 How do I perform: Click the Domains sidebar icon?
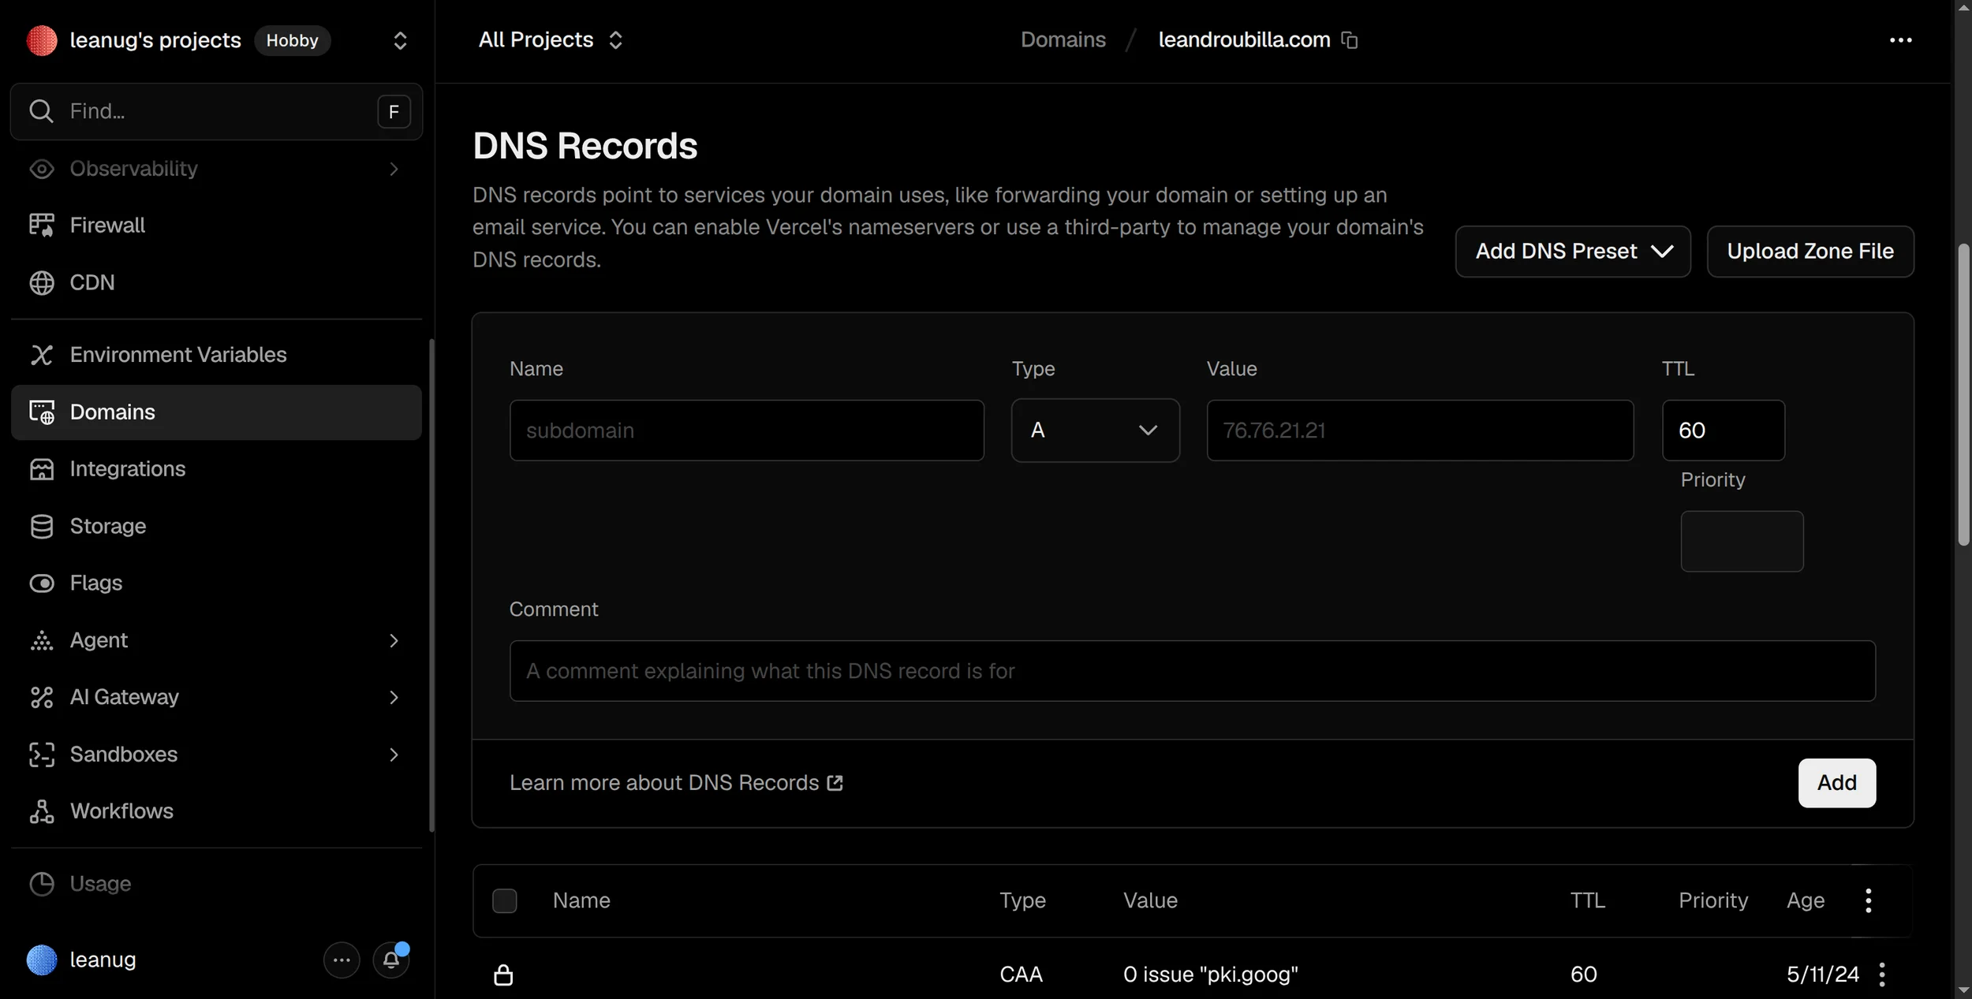coord(42,412)
